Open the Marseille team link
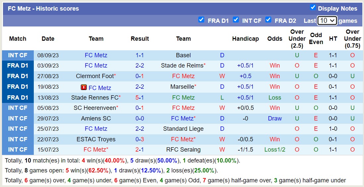 click(x=182, y=87)
